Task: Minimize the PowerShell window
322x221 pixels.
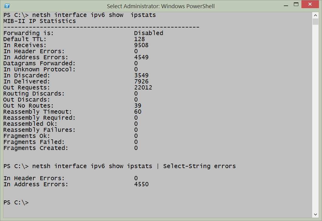Action: (285, 5)
